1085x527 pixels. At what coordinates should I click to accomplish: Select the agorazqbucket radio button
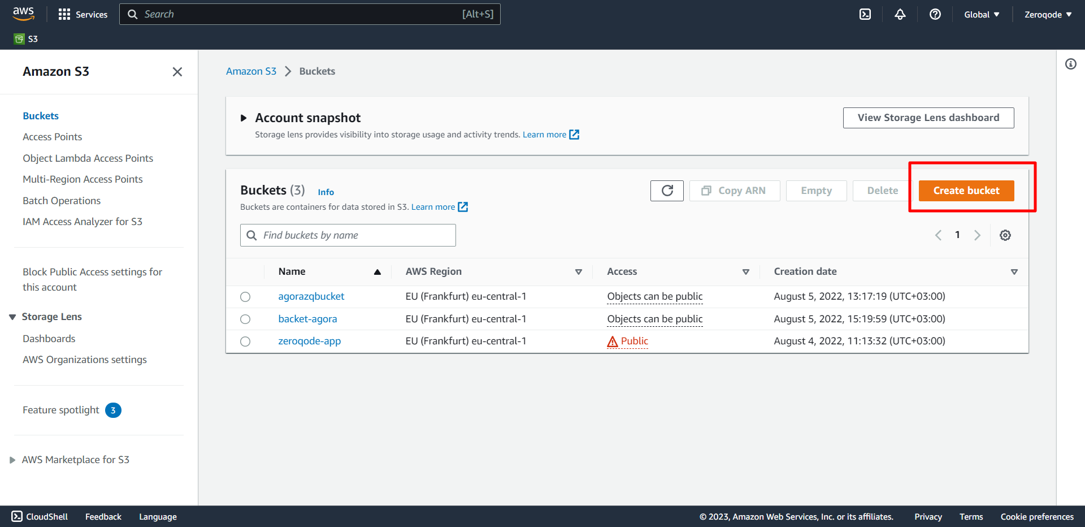[245, 297]
